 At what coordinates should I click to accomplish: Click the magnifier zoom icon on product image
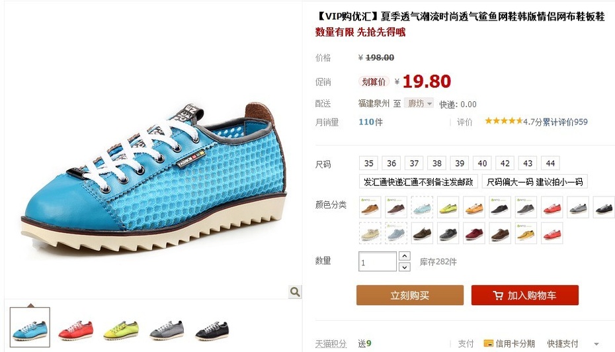[x=295, y=292]
